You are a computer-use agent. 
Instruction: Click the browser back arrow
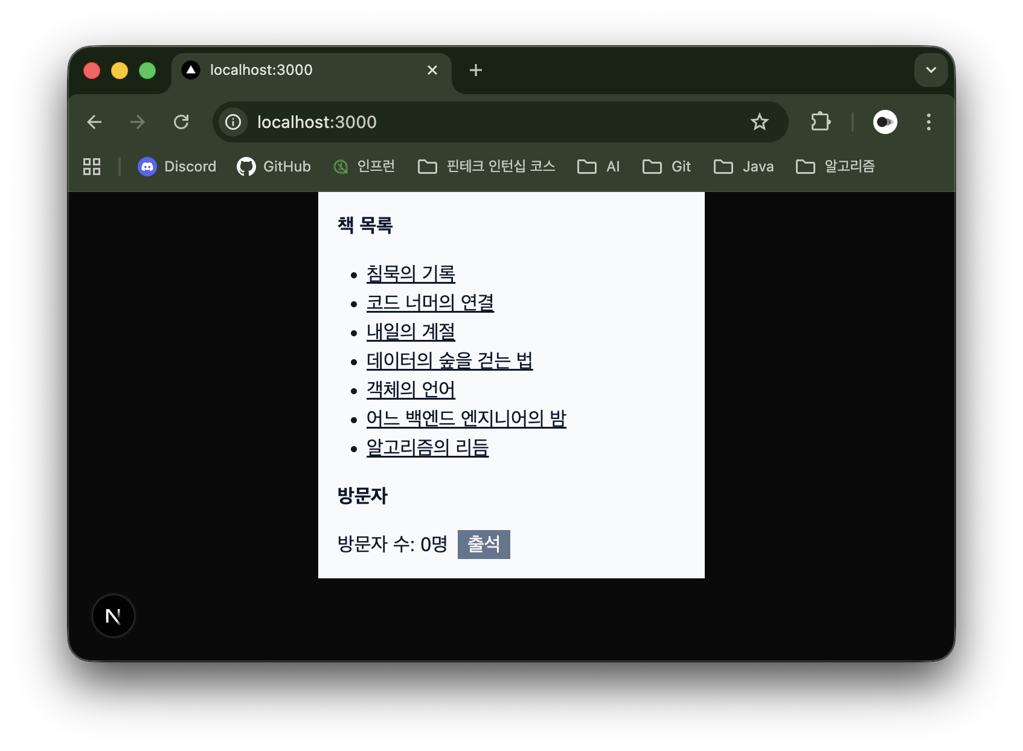[x=94, y=122]
